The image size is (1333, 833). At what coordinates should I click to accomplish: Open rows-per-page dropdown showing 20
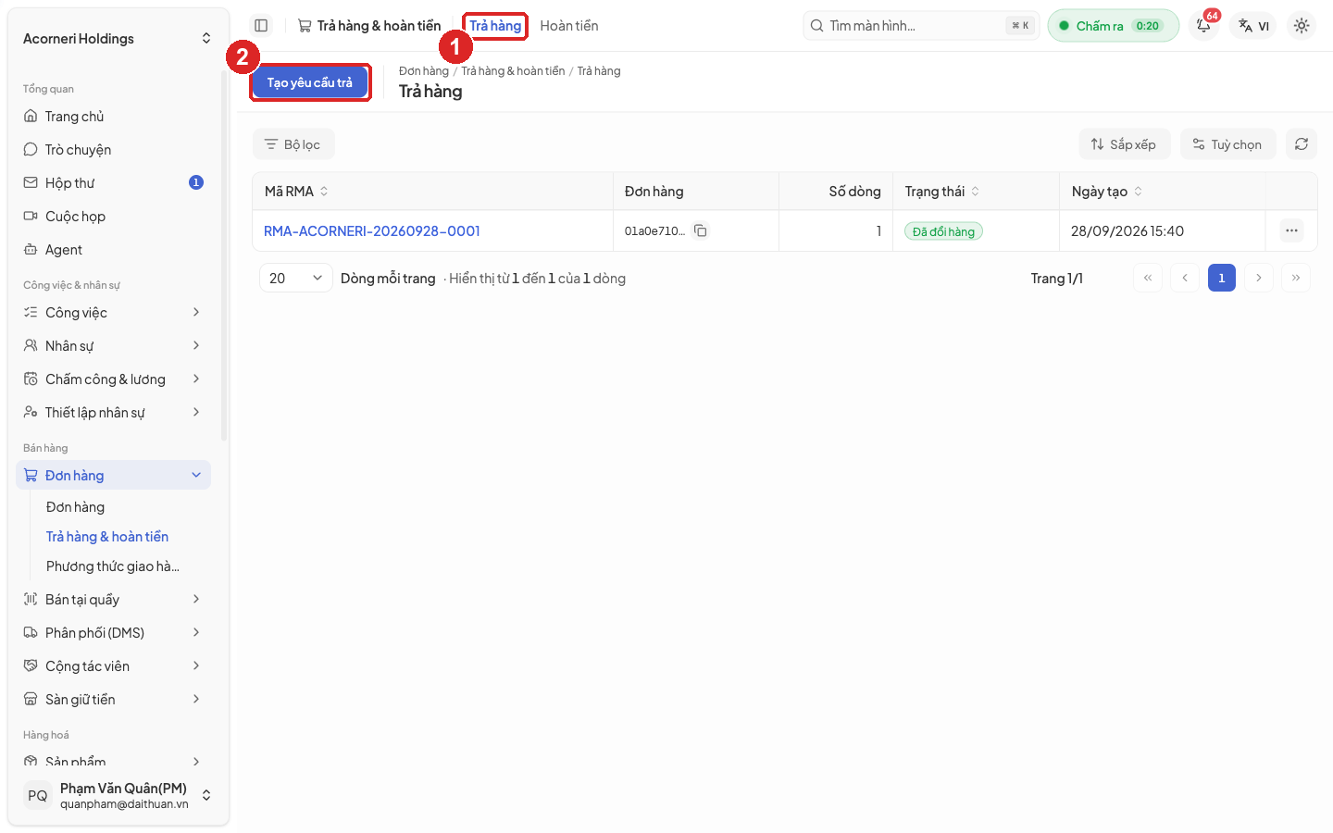[296, 279]
